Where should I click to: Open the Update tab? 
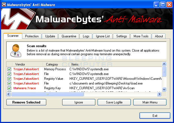click(50, 36)
